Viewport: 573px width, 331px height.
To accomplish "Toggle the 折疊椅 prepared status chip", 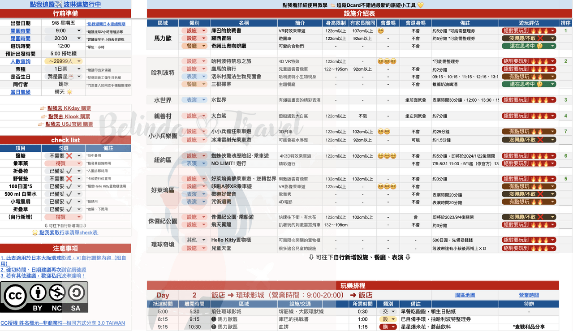I will pos(63,171).
